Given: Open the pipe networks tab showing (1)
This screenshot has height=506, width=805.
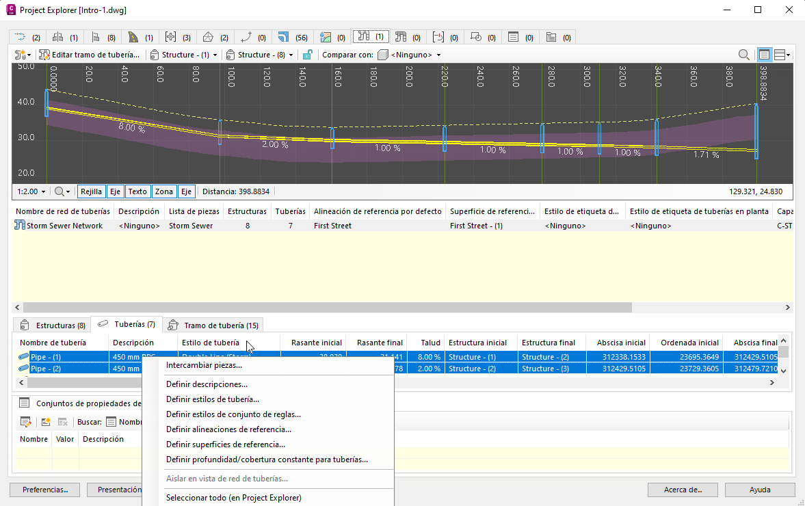Looking at the screenshot, I should (371, 37).
